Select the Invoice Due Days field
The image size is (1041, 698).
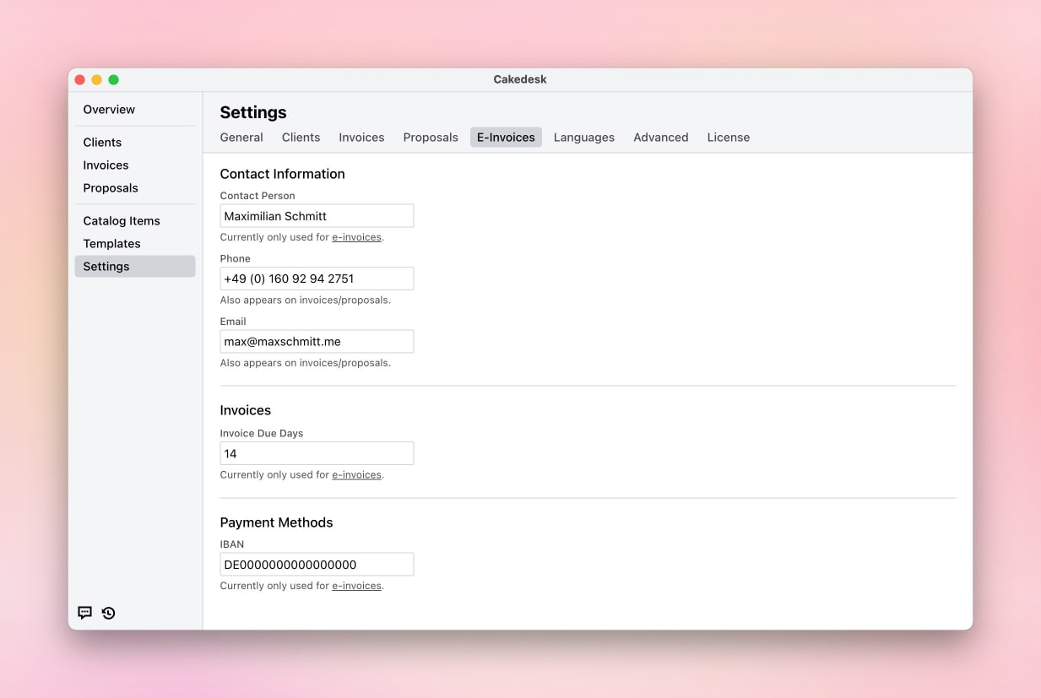tap(317, 454)
